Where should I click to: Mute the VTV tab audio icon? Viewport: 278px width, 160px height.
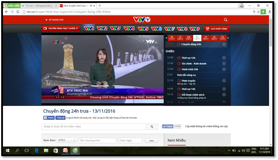(91, 6)
